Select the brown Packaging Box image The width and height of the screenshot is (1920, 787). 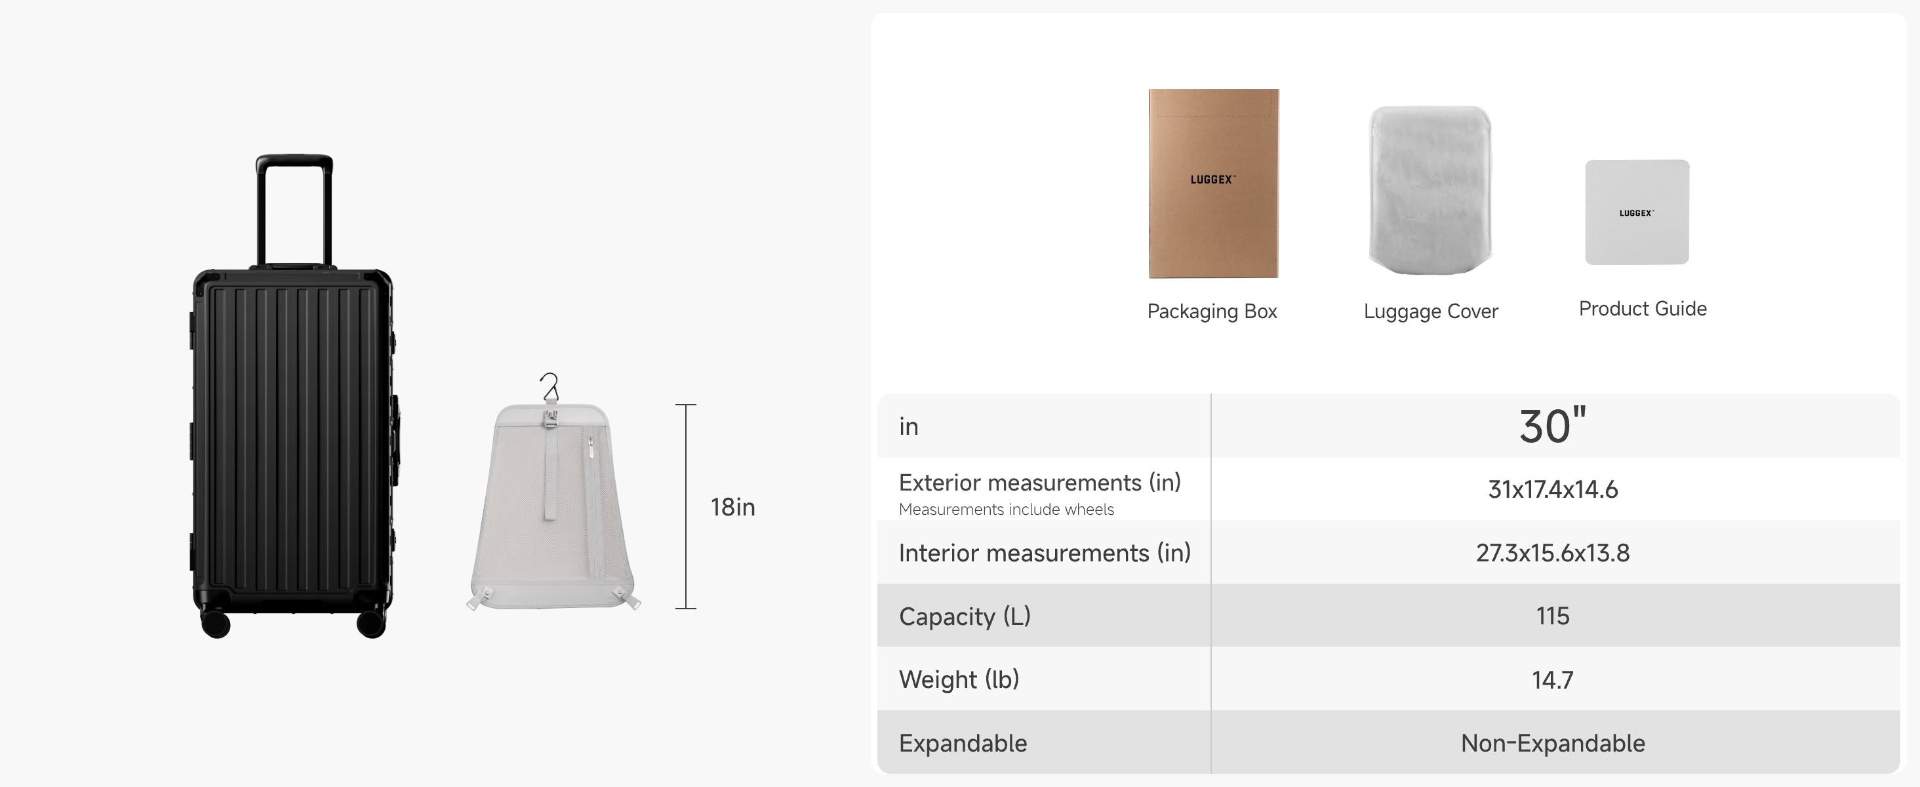coord(1213,184)
